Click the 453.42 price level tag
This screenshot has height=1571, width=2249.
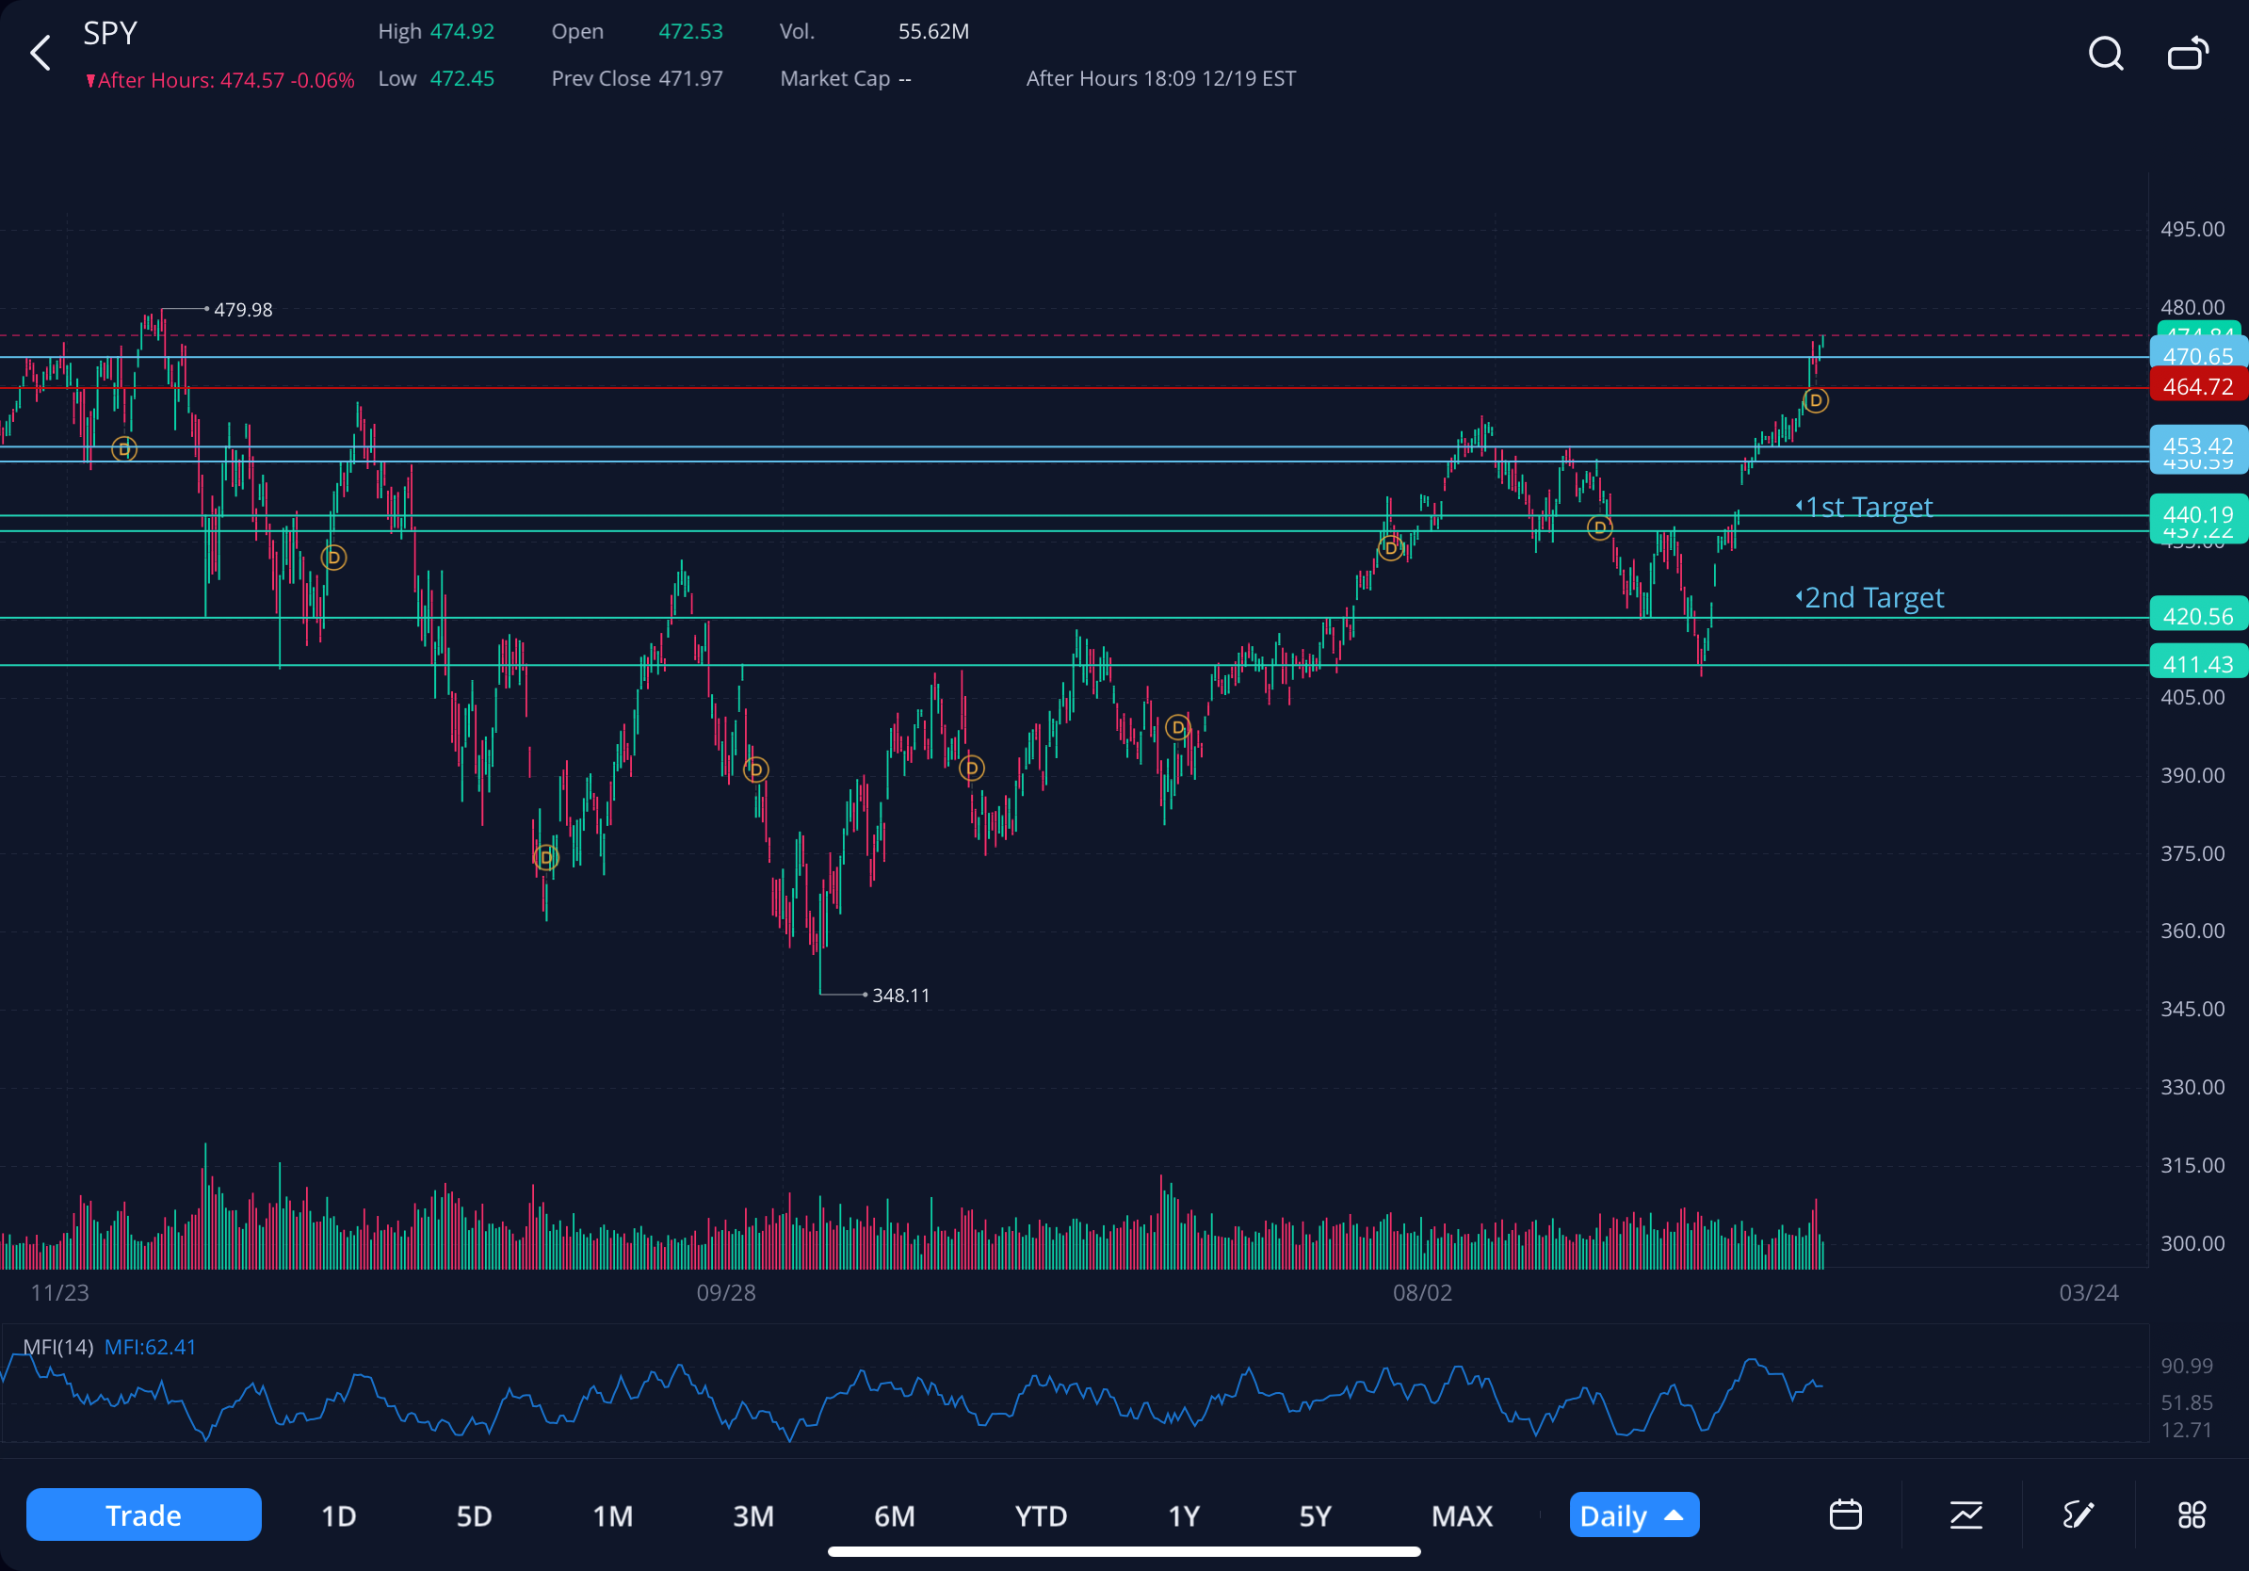point(2198,445)
